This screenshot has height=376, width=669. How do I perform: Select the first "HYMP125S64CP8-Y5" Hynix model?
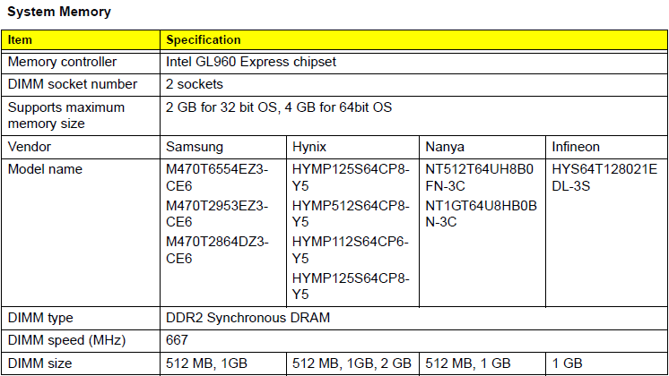coord(351,177)
